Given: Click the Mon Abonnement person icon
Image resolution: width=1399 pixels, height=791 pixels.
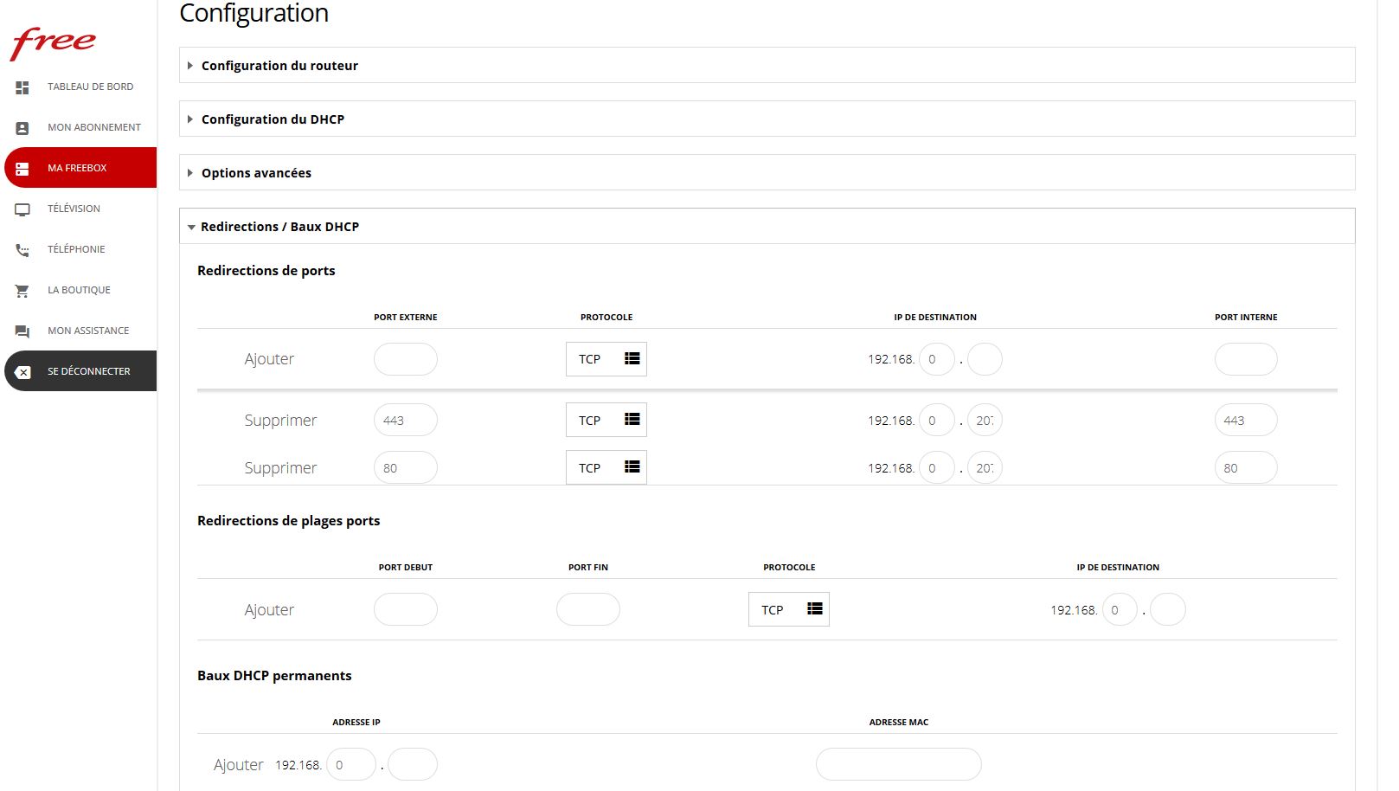Looking at the screenshot, I should (x=22, y=128).
